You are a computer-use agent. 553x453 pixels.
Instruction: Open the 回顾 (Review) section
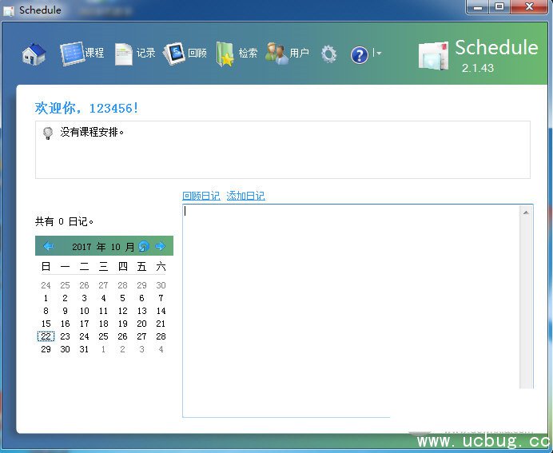point(185,54)
